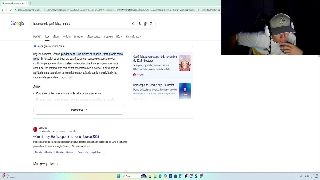Click the link chip icon after 'dinero rápido'
Viewport: 320px width, 180px height.
71,78
